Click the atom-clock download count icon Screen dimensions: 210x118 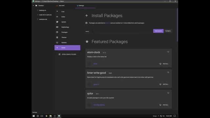click(x=168, y=52)
